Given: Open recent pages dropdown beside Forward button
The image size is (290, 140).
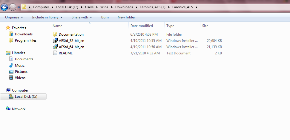Looking at the screenshot, I should coord(19,7).
